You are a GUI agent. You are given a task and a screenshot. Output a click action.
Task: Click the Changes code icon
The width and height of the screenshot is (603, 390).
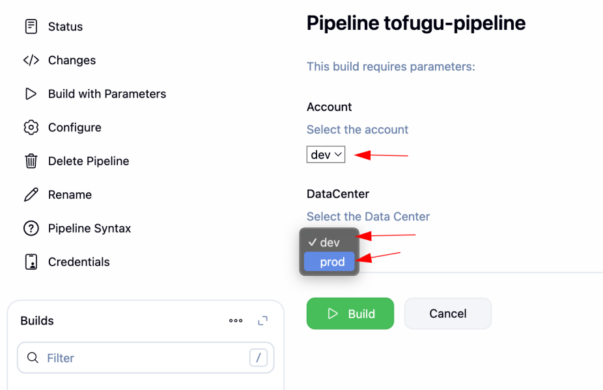point(31,60)
